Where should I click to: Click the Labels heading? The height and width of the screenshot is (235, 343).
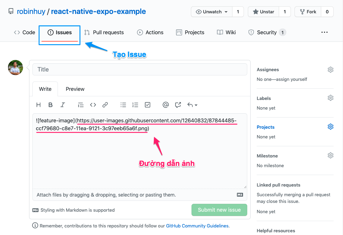(x=264, y=98)
